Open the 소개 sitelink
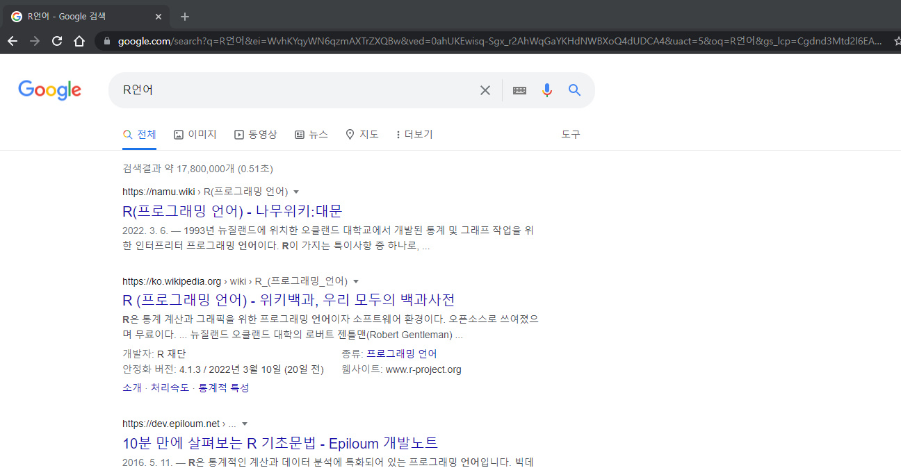Screen dimensions: 901x468 click(x=132, y=387)
